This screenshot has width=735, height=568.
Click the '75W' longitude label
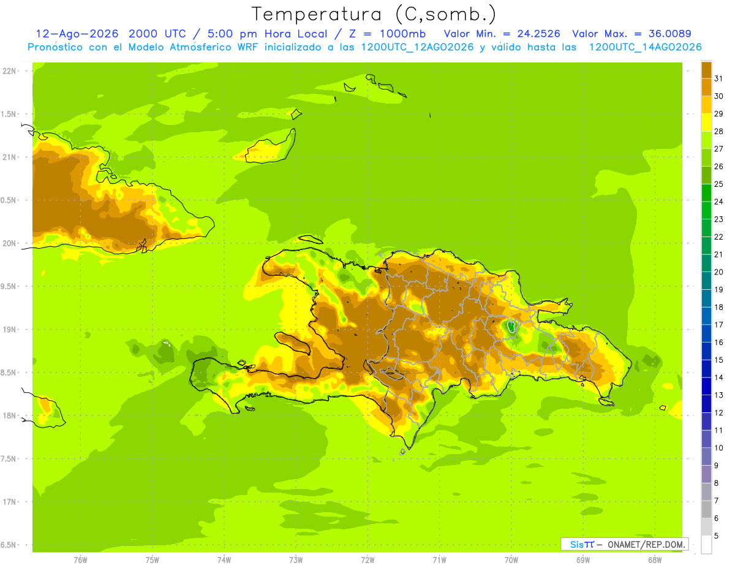tap(153, 560)
